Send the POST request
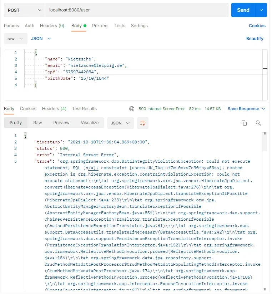This screenshot has width=272, height=294. (243, 10)
